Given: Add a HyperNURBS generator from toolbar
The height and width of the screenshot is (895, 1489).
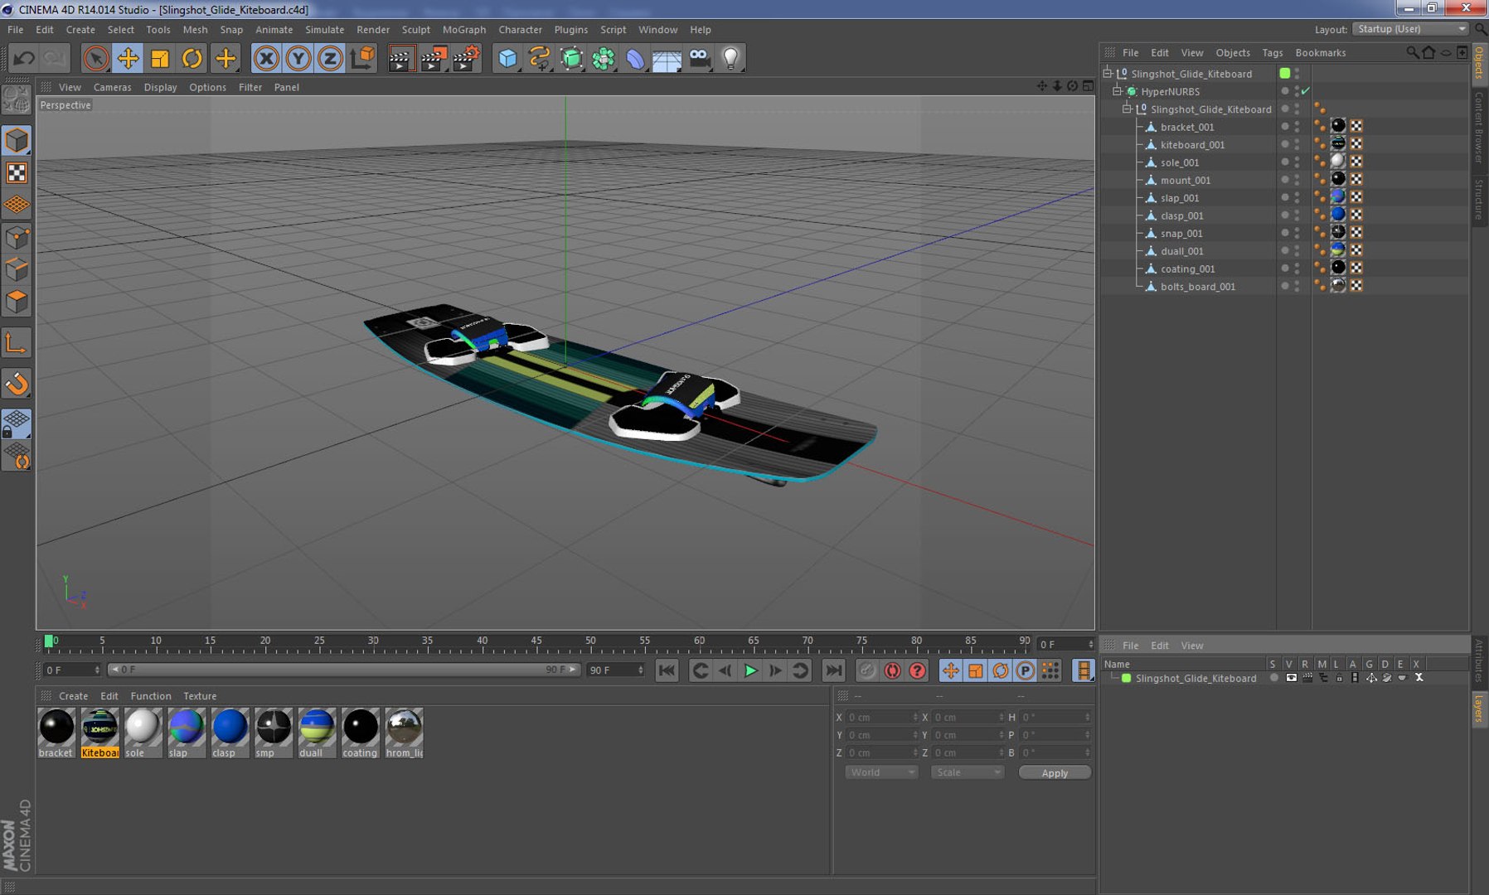Looking at the screenshot, I should click(x=571, y=58).
